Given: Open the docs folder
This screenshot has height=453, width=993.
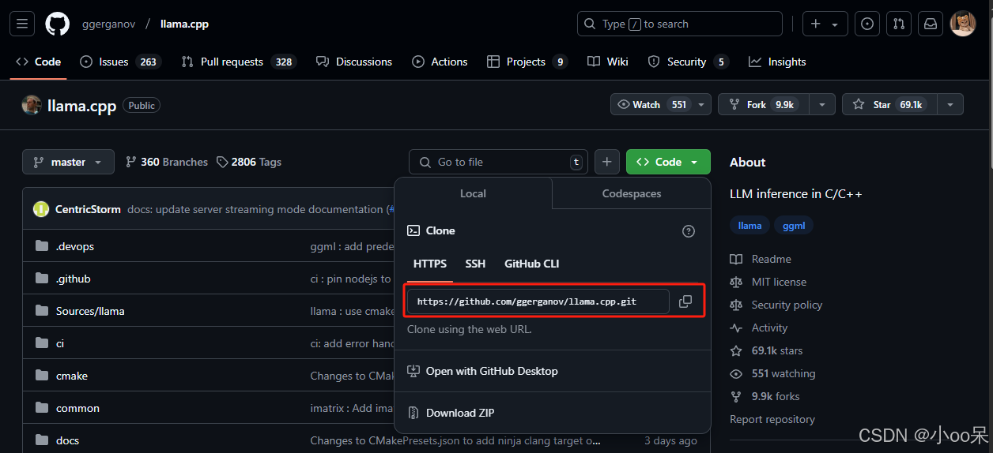Looking at the screenshot, I should 68,440.
